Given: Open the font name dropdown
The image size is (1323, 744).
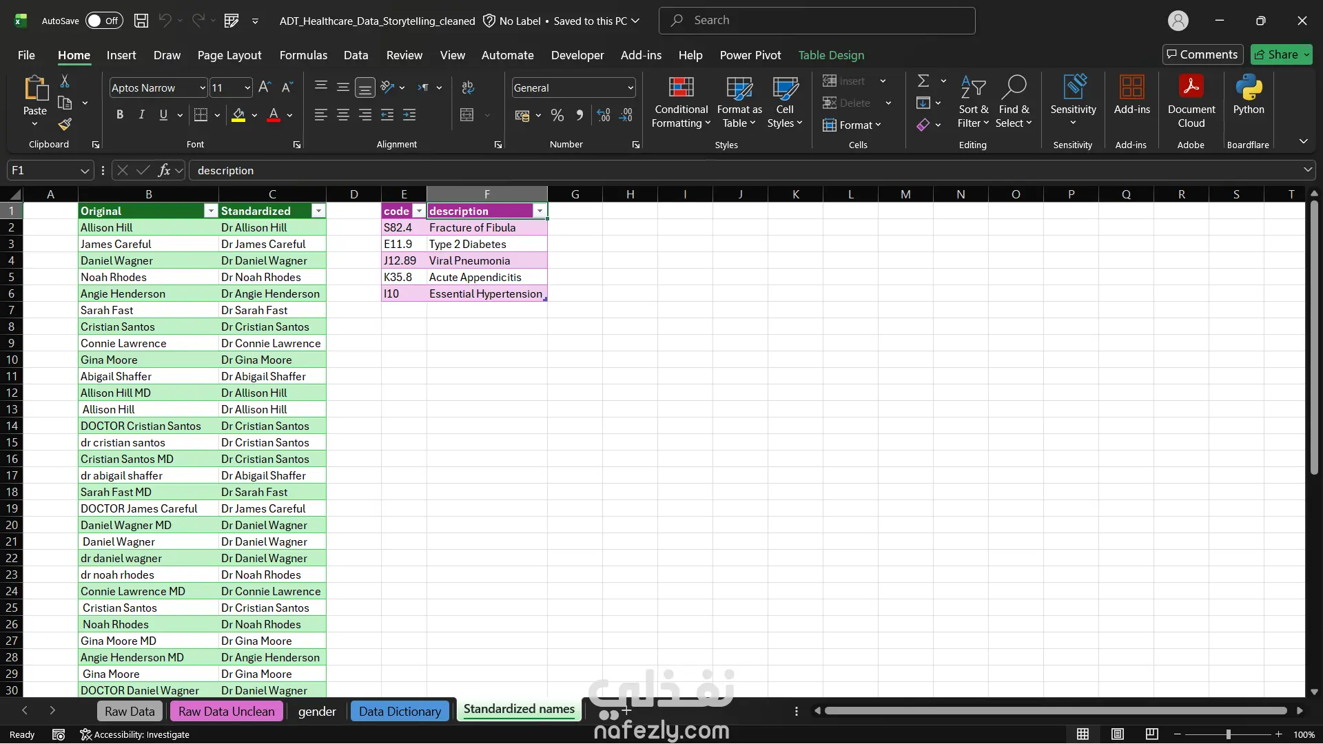Looking at the screenshot, I should [x=203, y=88].
